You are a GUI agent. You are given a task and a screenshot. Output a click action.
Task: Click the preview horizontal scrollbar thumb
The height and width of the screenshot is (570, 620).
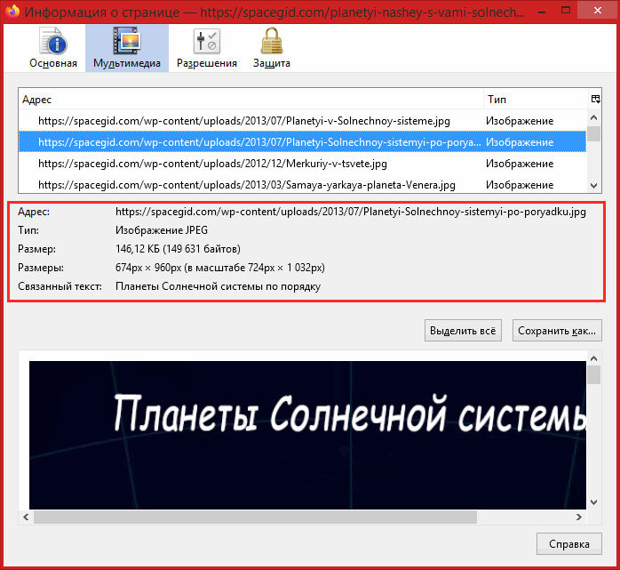click(x=256, y=517)
